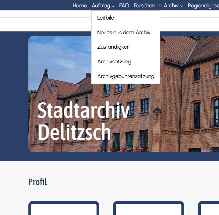Click the Home link in navigation
Viewport: 219px width, 215px height.
(80, 6)
